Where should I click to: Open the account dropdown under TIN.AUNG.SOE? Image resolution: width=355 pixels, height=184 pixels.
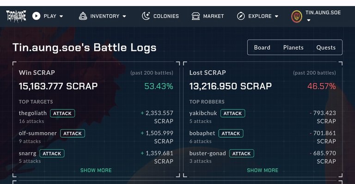click(309, 20)
